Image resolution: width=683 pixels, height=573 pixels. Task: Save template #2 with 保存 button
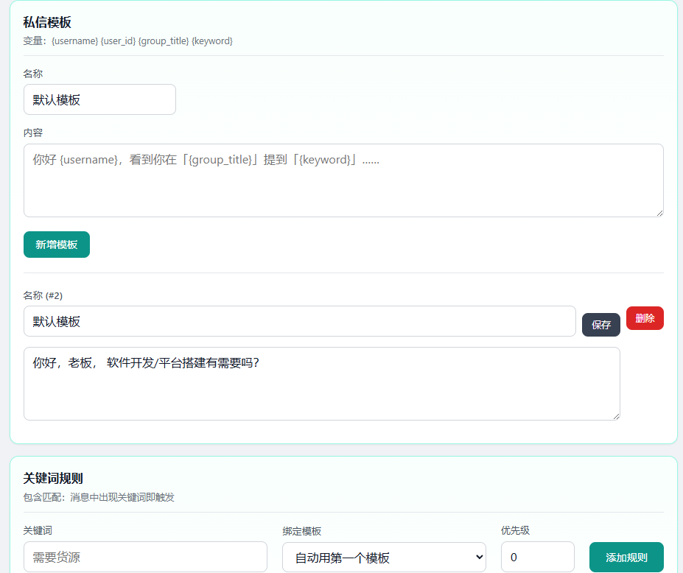[x=601, y=325]
